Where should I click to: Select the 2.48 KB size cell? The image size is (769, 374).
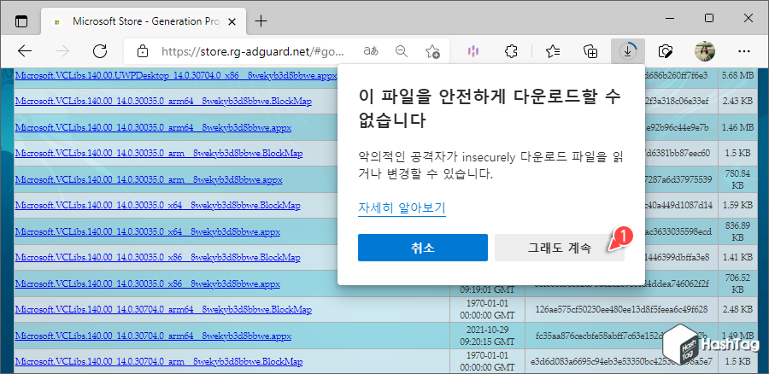coord(737,310)
